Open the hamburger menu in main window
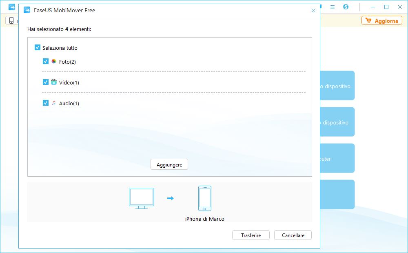The height and width of the screenshot is (253, 408). pos(333,7)
